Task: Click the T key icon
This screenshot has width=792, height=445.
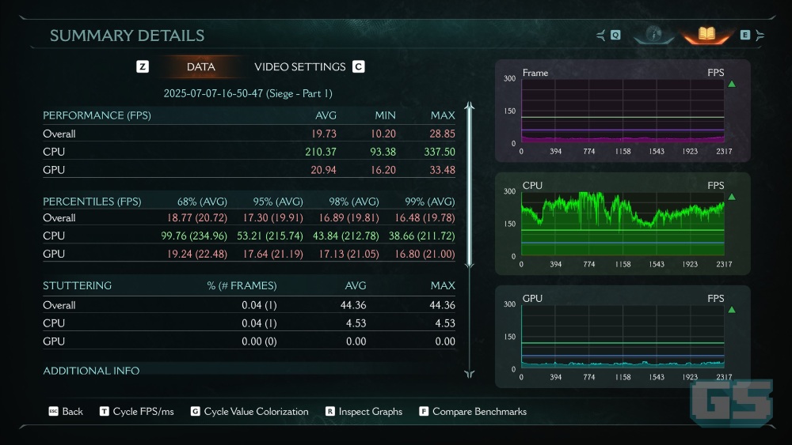Action: click(104, 411)
